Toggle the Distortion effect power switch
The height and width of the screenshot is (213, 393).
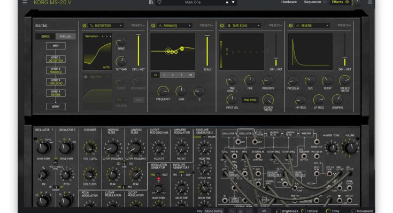pyautogui.click(x=84, y=26)
